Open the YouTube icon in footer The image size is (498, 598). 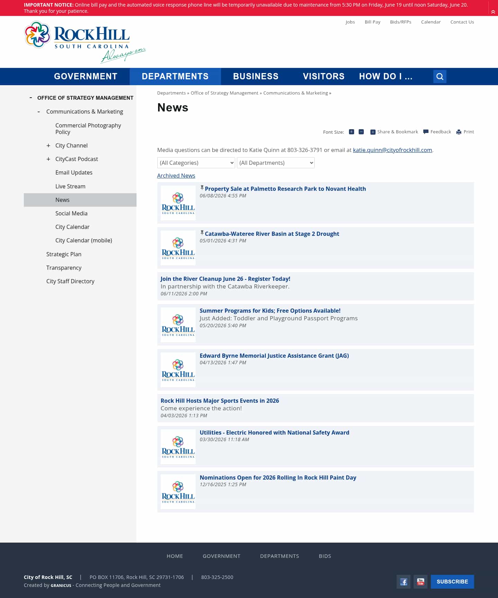420,582
